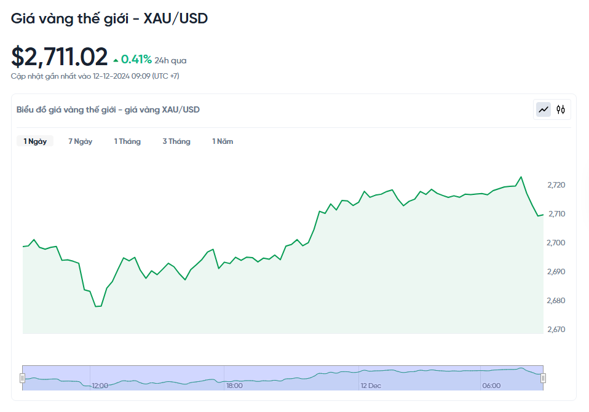589x412 pixels.
Task: Click the 18:00 marker in navigator
Action: [x=234, y=386]
